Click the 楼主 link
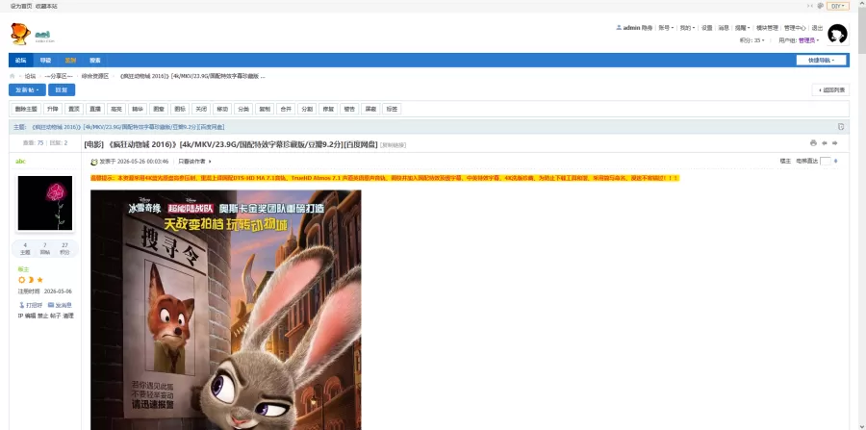Screen dimensions: 866x430 (x=785, y=162)
